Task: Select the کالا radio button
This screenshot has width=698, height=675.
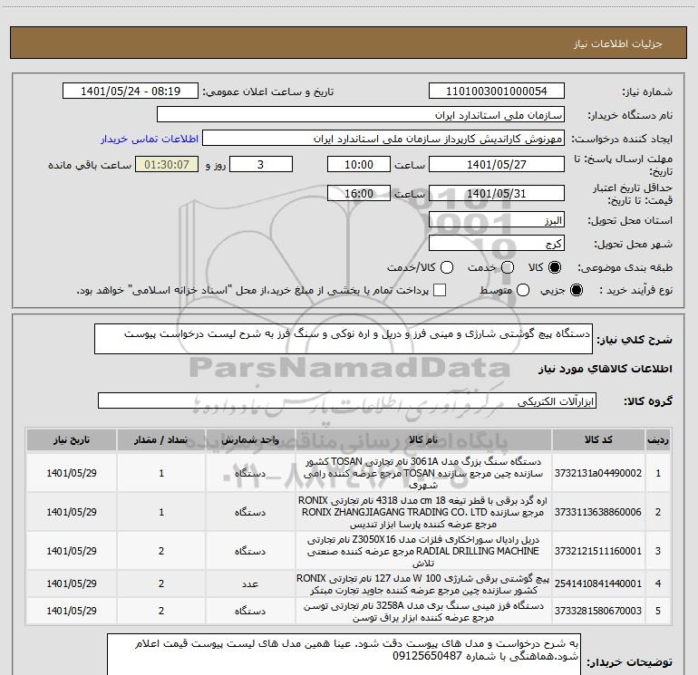Action: pos(555,267)
